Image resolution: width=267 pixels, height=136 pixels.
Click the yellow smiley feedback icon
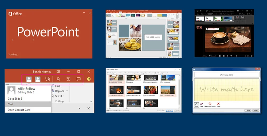pos(89,79)
